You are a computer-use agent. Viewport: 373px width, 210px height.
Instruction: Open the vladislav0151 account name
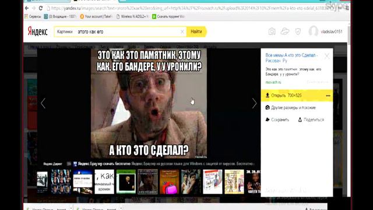pyautogui.click(x=332, y=32)
